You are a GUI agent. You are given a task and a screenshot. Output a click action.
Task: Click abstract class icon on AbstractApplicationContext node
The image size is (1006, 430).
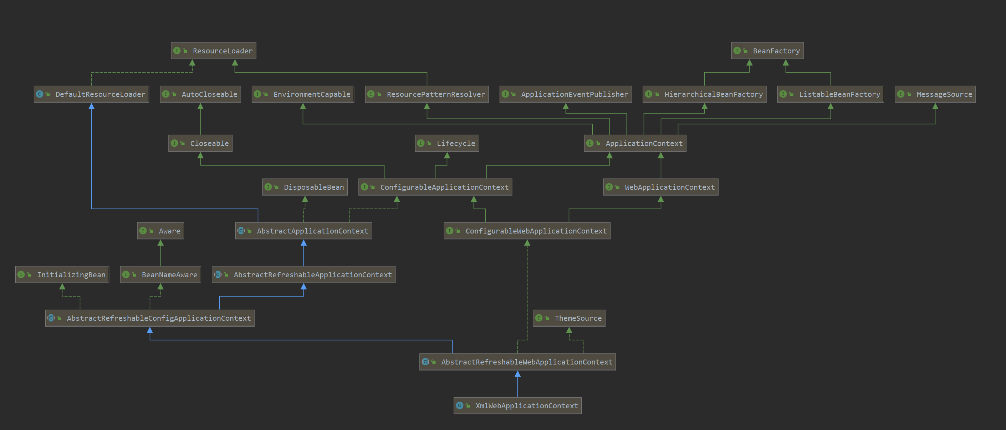[241, 231]
